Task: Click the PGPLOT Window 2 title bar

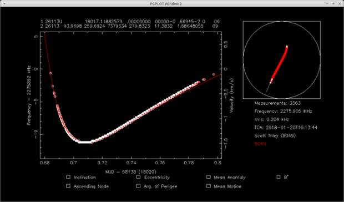Action: [166, 3]
